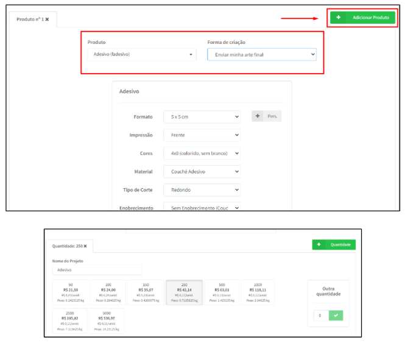
Task: Click the Nome do Projeto text field
Action: pos(97,269)
